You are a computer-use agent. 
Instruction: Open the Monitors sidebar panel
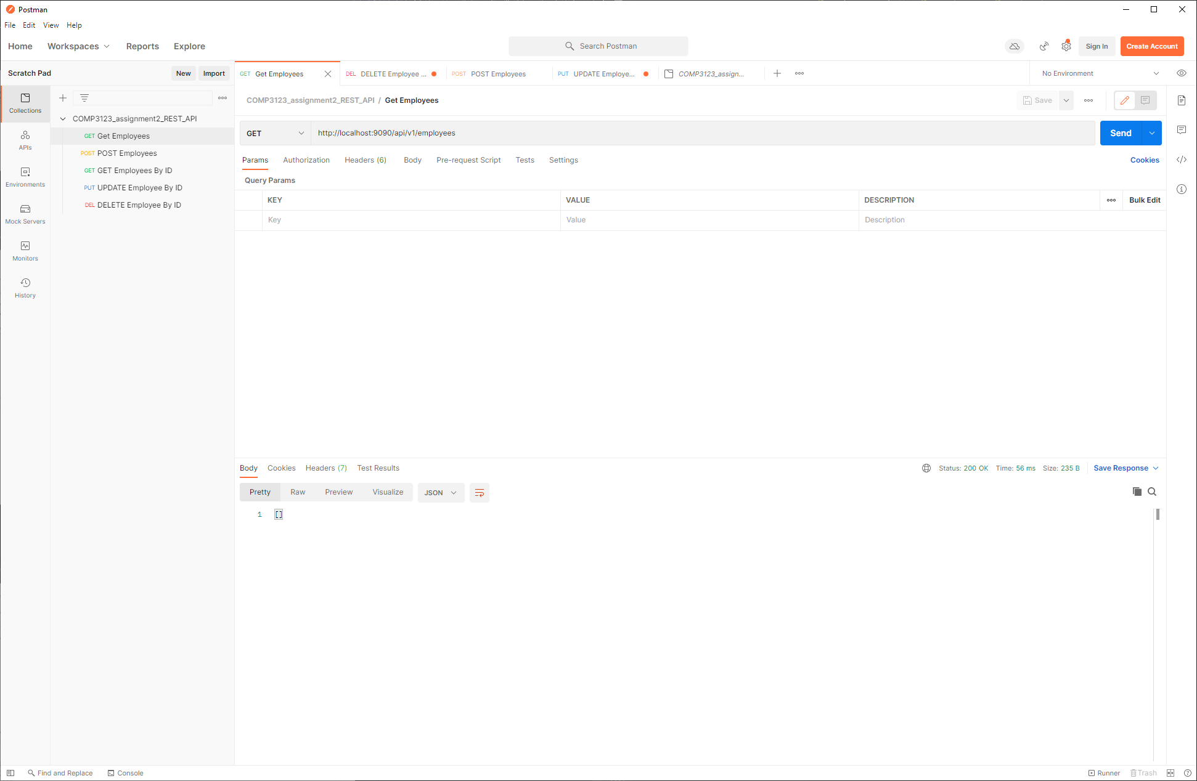pos(25,251)
